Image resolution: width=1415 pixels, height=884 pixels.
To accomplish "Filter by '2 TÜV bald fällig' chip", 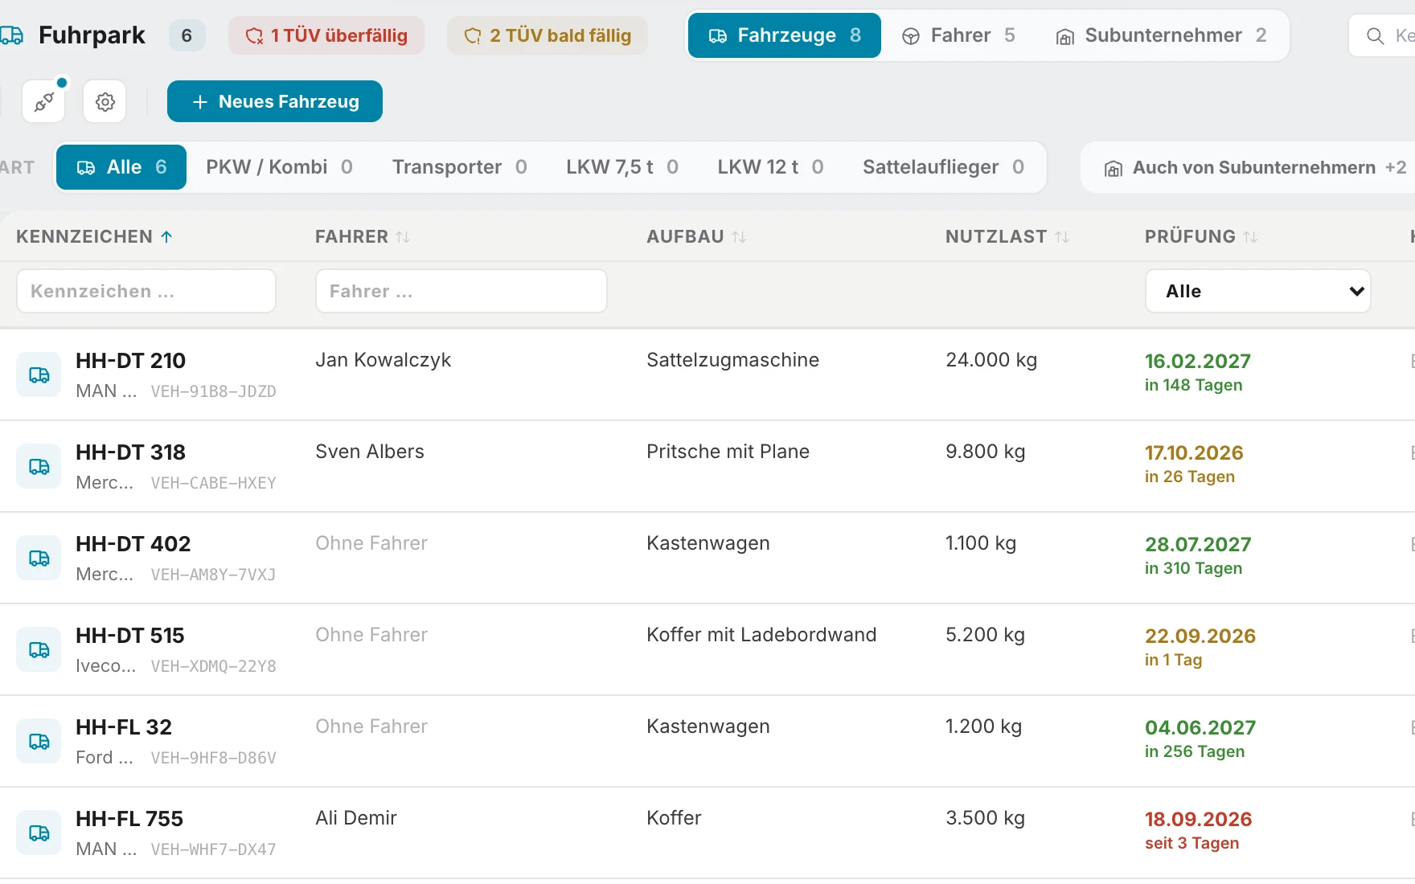I will 548,35.
